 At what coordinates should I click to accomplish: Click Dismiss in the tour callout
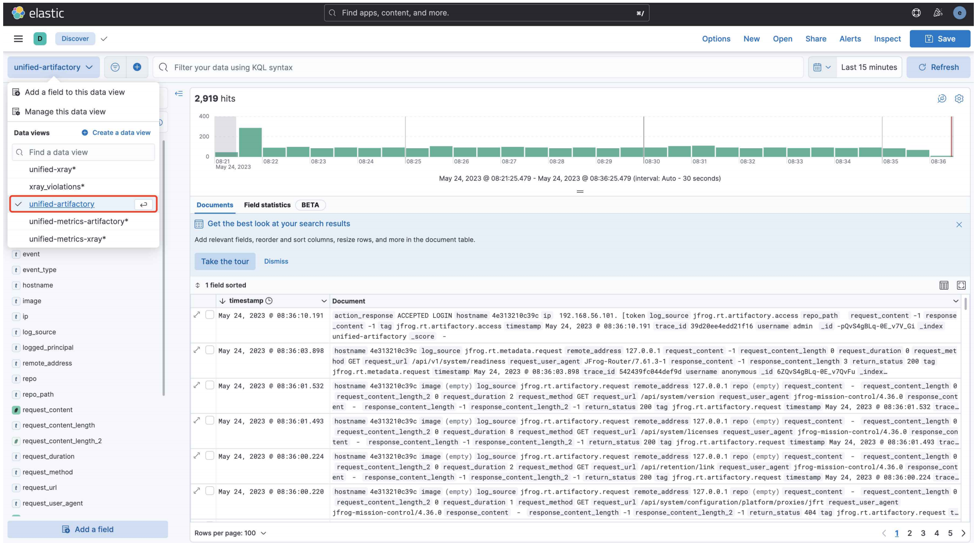tap(276, 262)
